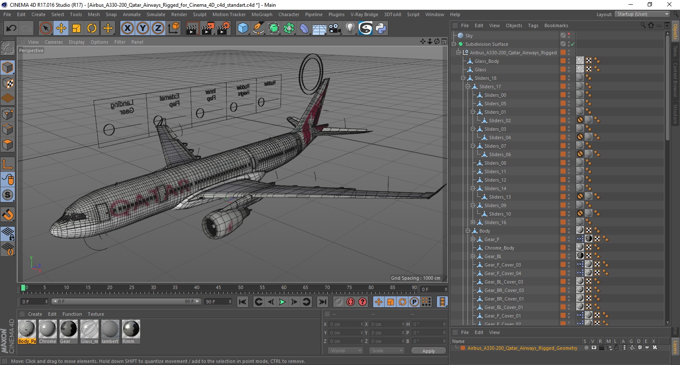The height and width of the screenshot is (365, 680).
Task: Open the spline Pen tool
Action: pos(258,28)
